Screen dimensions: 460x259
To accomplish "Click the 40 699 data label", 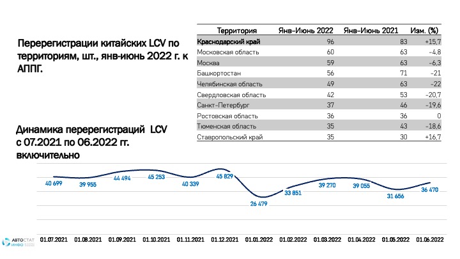I will pos(54,184).
